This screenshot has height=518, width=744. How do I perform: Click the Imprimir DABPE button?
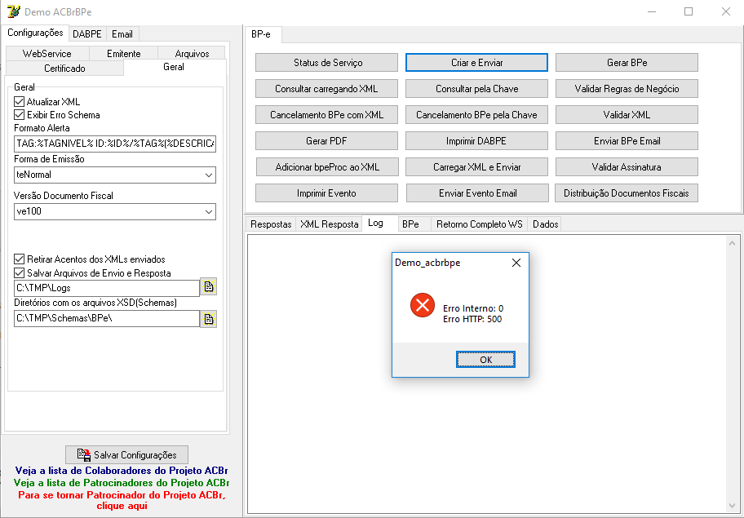click(477, 141)
